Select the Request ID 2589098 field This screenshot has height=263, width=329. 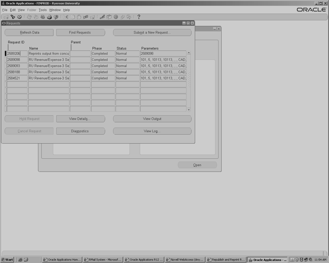17,60
